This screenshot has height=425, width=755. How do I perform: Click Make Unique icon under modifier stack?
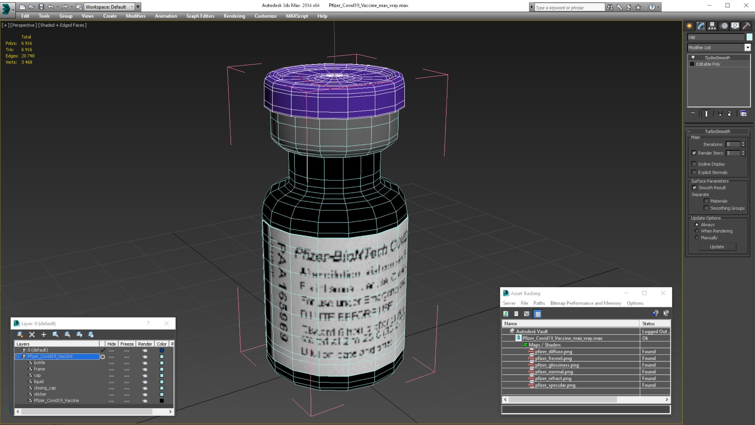click(x=720, y=114)
